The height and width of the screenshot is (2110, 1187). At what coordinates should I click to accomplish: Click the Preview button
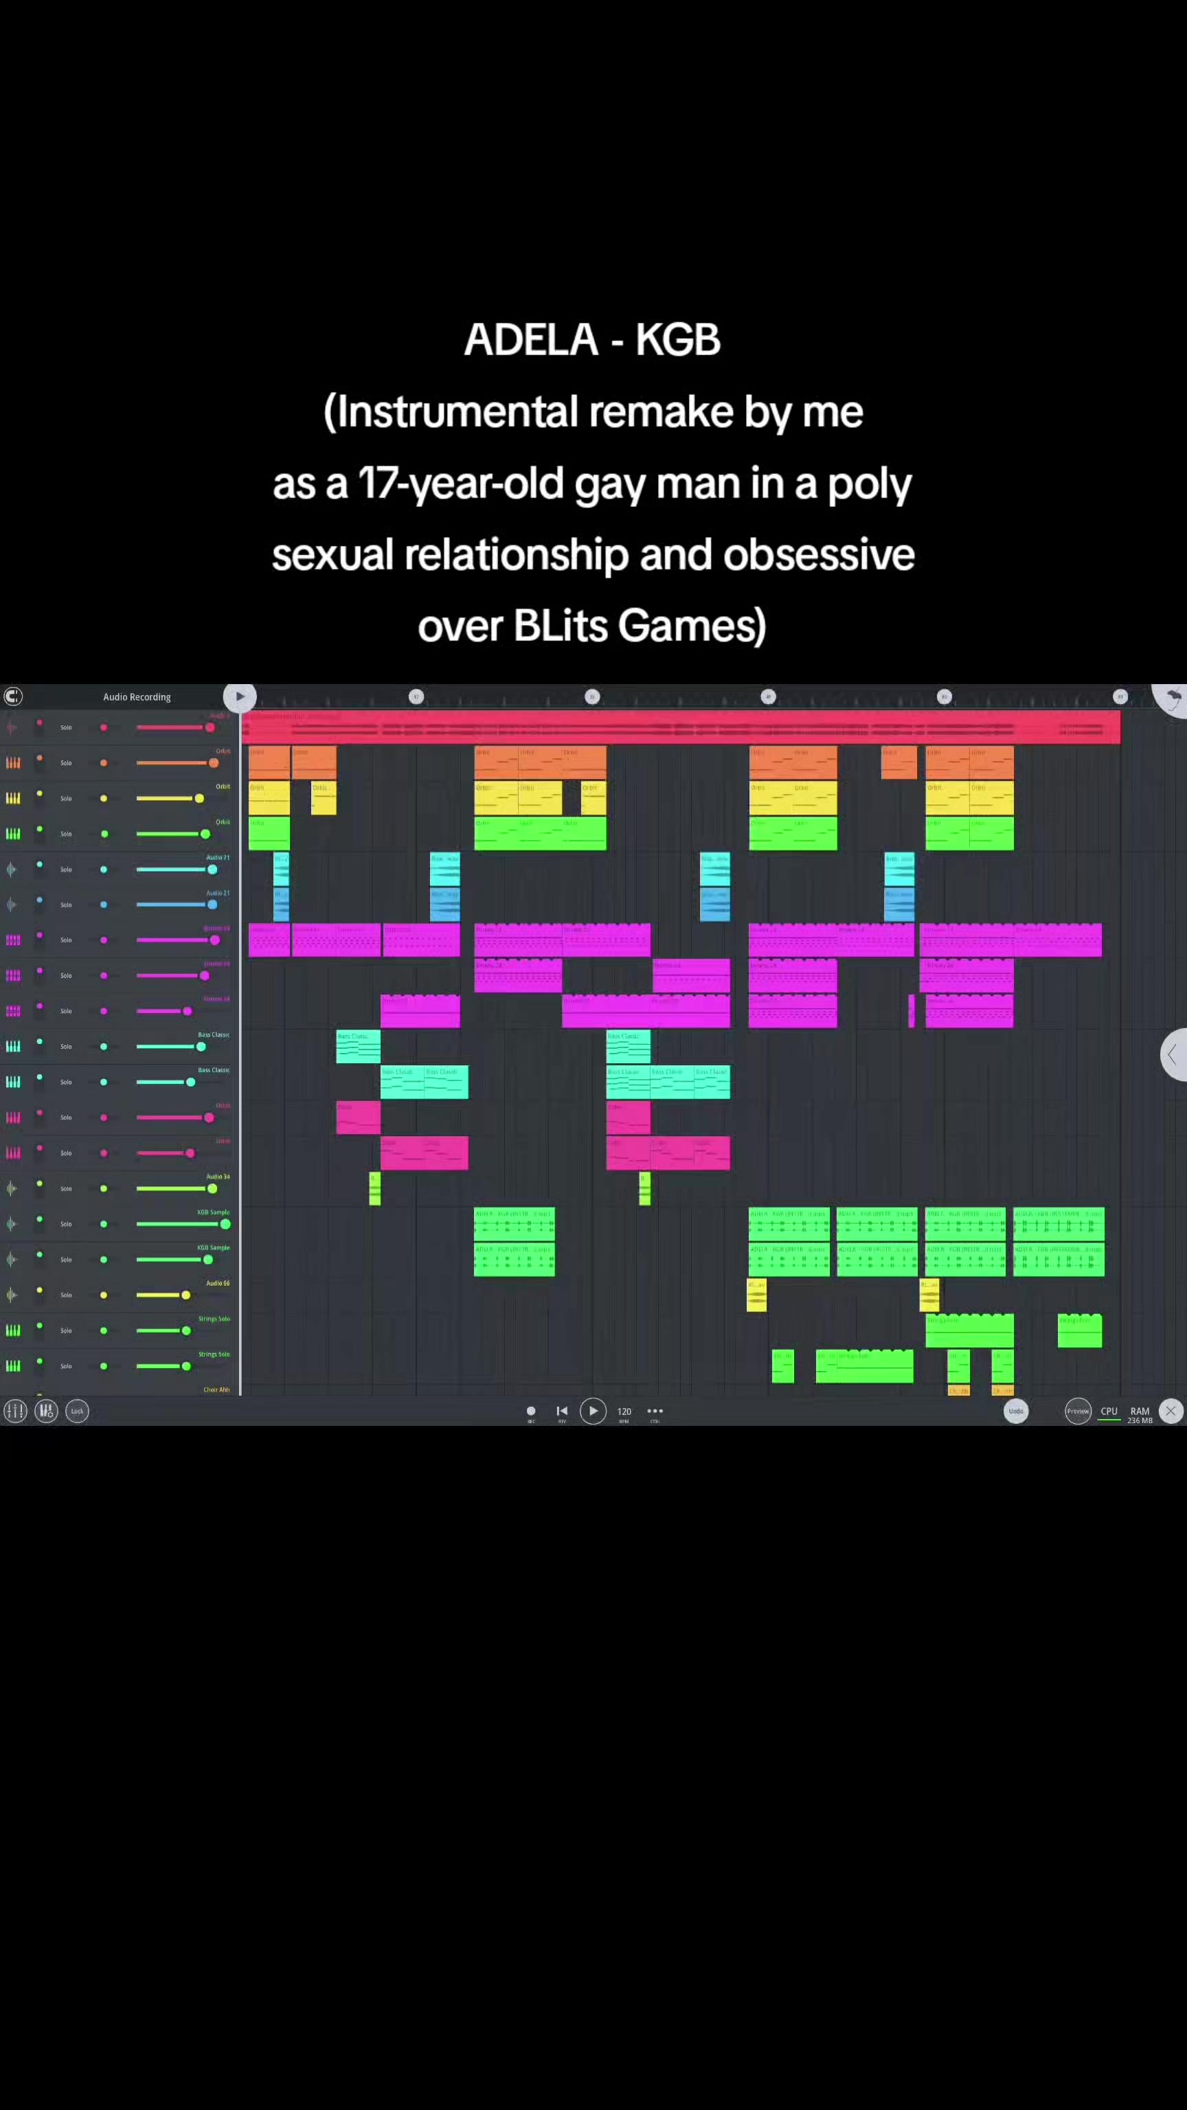point(1078,1411)
